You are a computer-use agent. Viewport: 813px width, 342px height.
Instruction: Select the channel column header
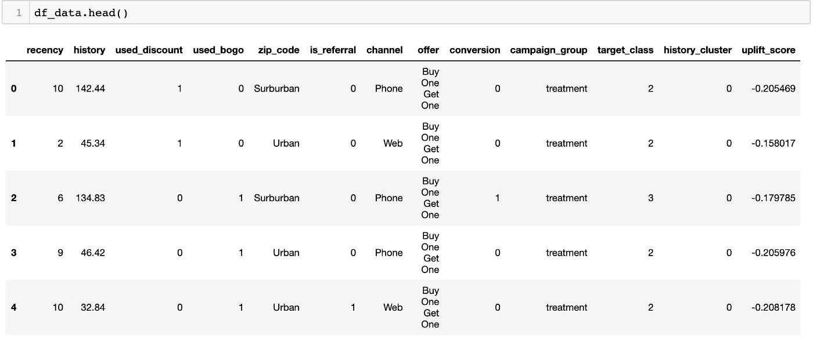(x=384, y=50)
